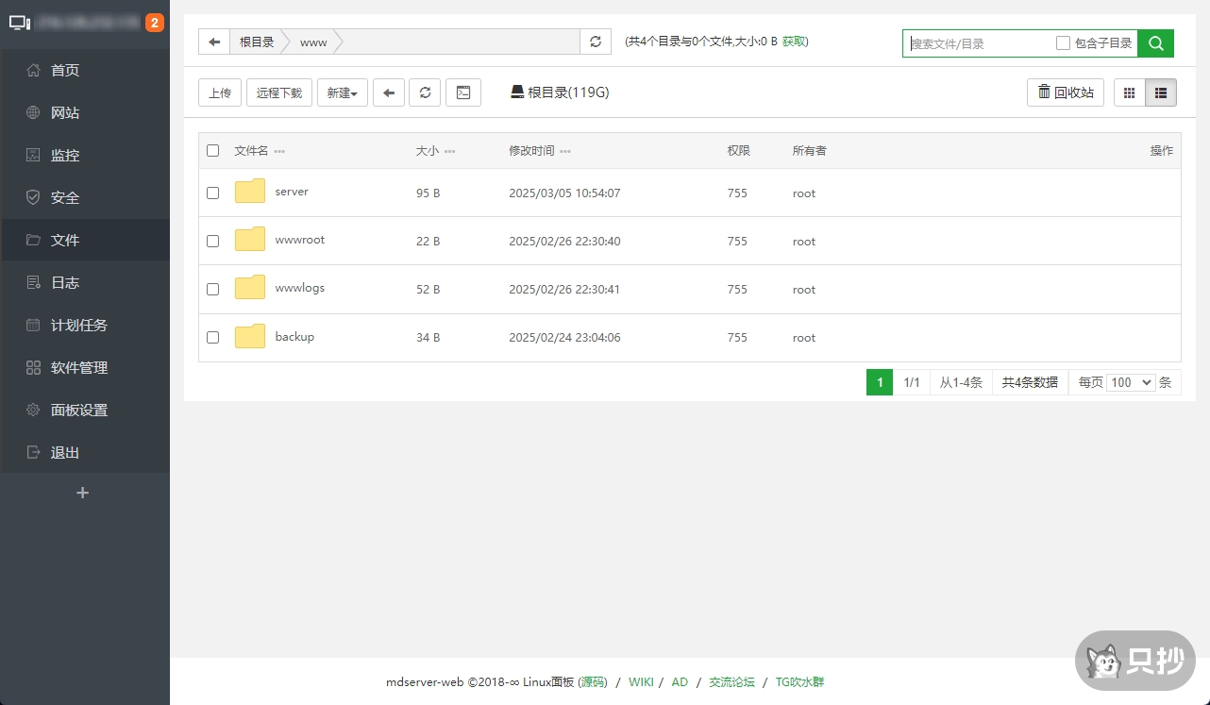The image size is (1210, 705).
Task: Open the per-page count dropdown showing 100
Action: click(x=1132, y=382)
